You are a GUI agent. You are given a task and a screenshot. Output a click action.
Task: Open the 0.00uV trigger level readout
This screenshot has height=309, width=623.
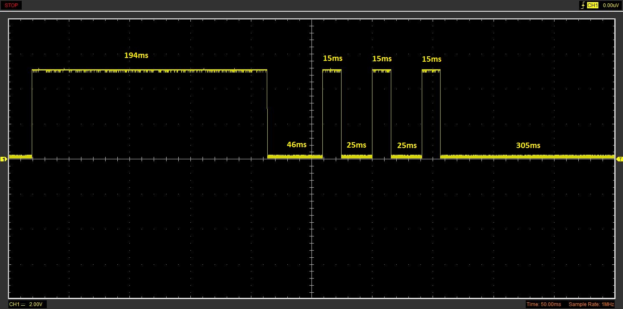[x=610, y=5]
